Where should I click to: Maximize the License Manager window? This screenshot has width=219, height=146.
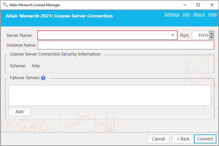click(198, 5)
